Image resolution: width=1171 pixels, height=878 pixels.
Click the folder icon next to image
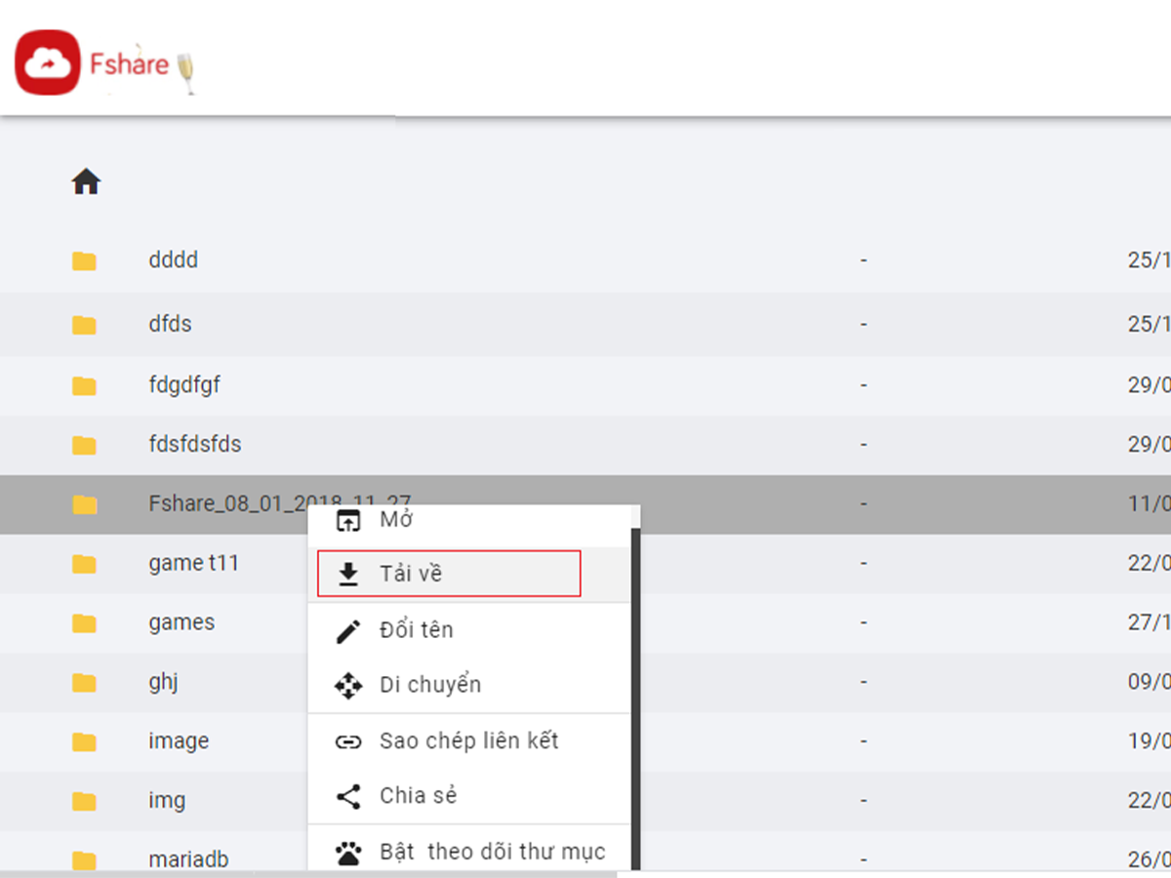pos(85,742)
